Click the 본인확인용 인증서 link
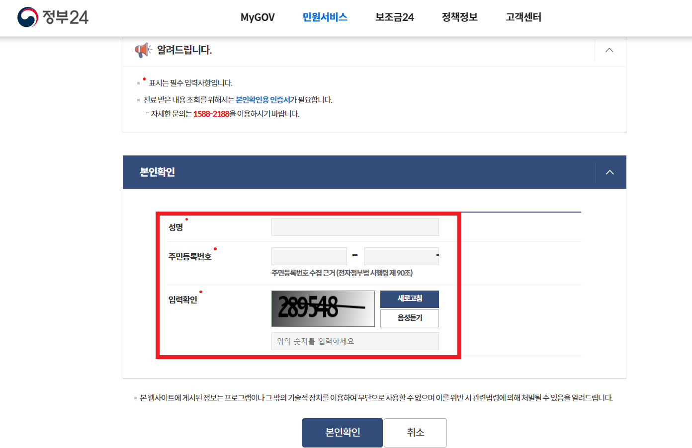692x448 pixels. pos(263,100)
